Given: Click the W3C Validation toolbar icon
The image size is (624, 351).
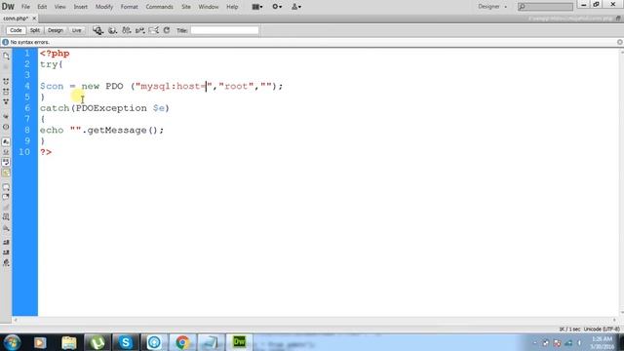Looking at the screenshot, I should 139,30.
